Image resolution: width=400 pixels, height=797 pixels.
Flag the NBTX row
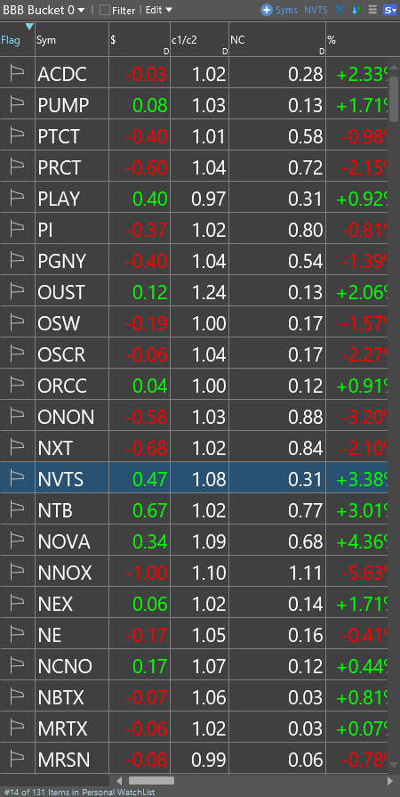pos(17,697)
